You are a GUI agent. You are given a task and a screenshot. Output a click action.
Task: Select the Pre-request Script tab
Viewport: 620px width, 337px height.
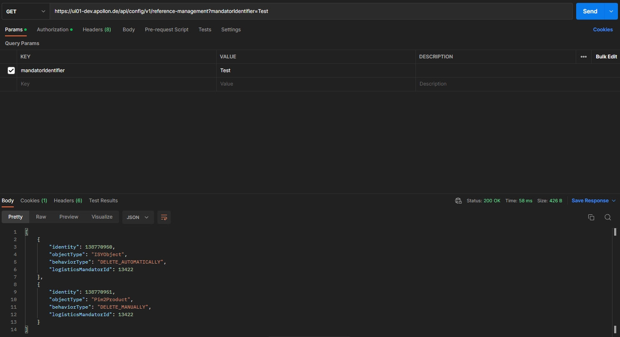pos(167,30)
